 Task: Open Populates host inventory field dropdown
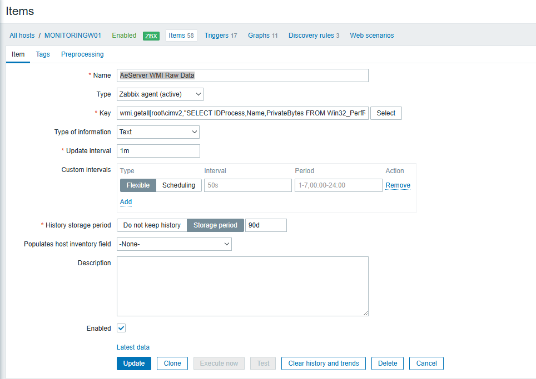click(x=174, y=244)
